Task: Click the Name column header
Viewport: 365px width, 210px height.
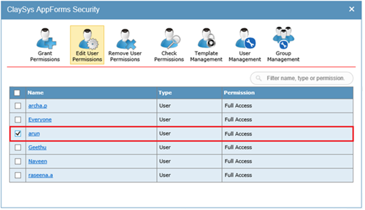Action: [x=36, y=93]
